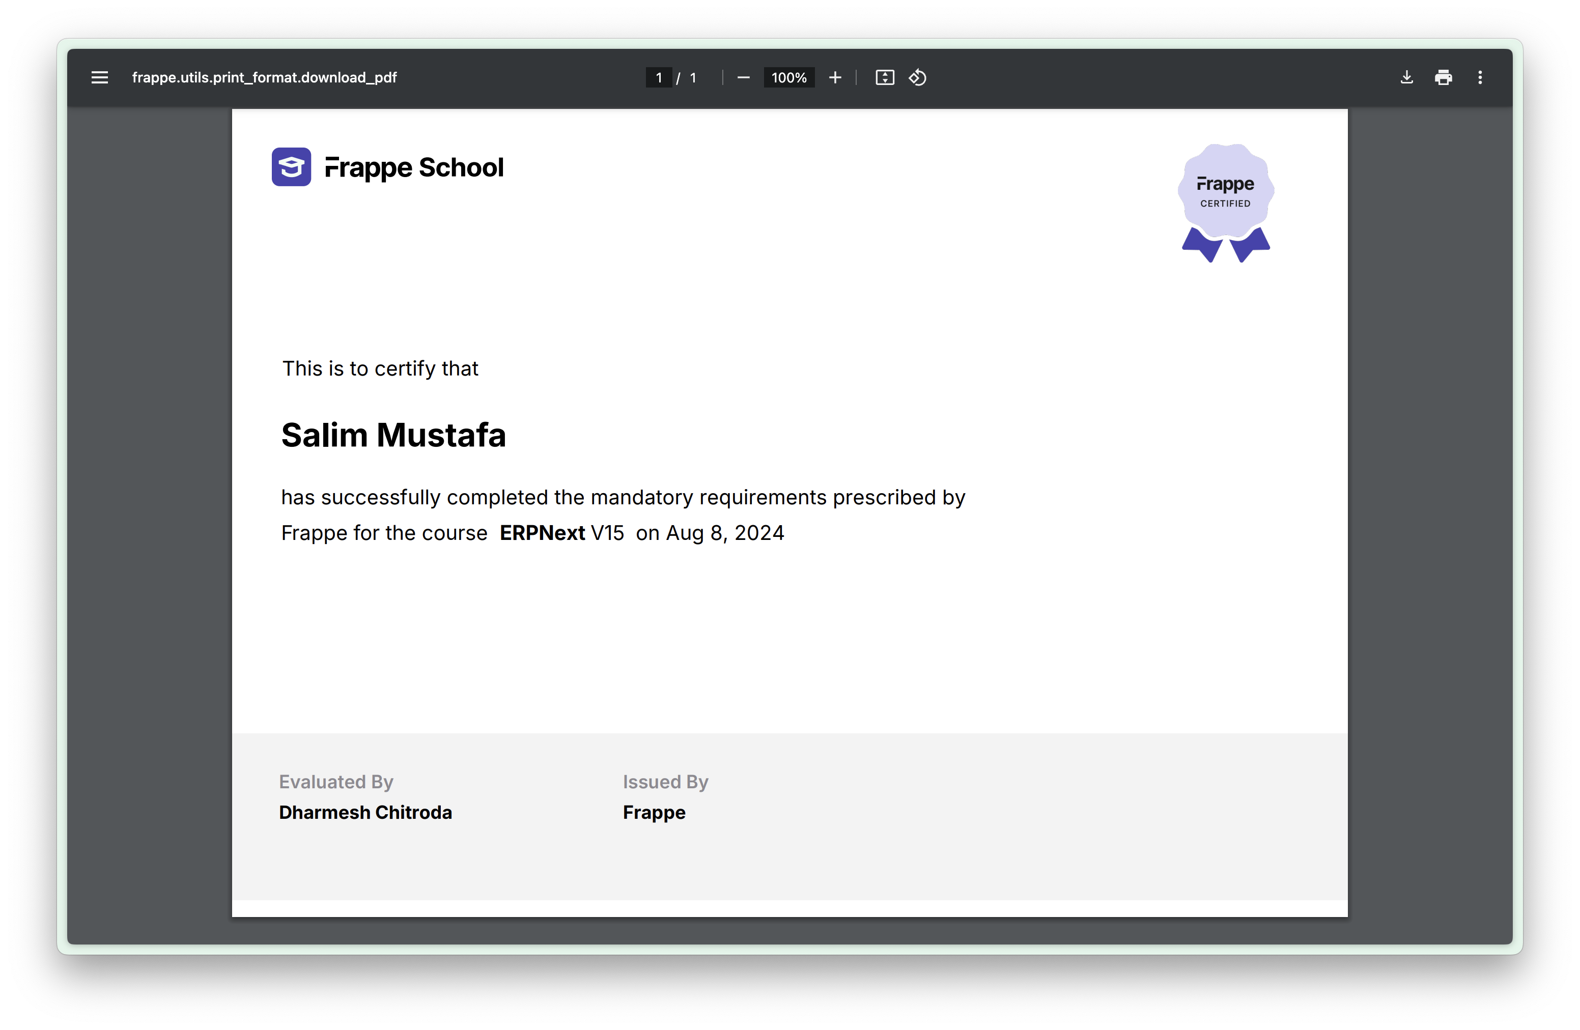Click the current page number field

[x=659, y=78]
